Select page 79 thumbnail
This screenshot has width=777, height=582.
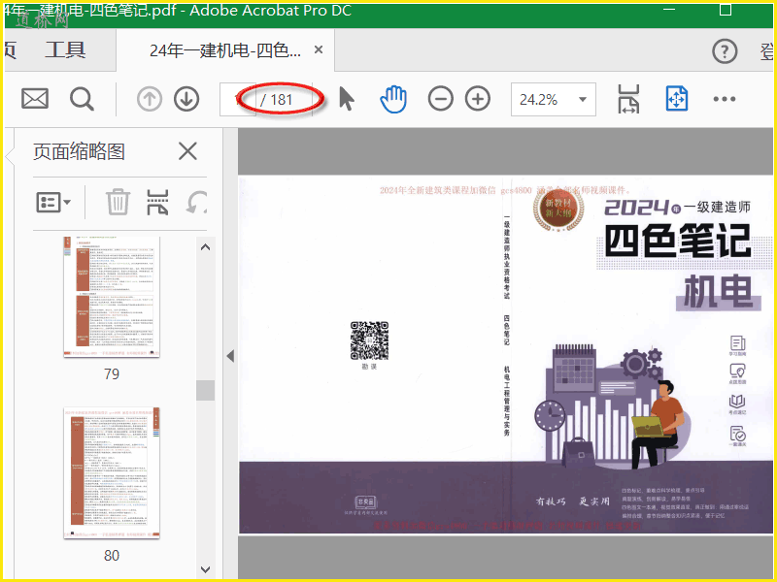tap(112, 297)
